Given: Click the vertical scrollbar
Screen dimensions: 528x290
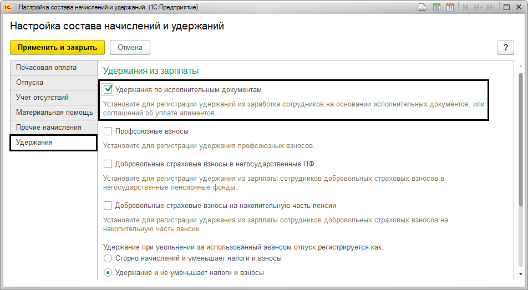Looking at the screenshot, I should 520,166.
